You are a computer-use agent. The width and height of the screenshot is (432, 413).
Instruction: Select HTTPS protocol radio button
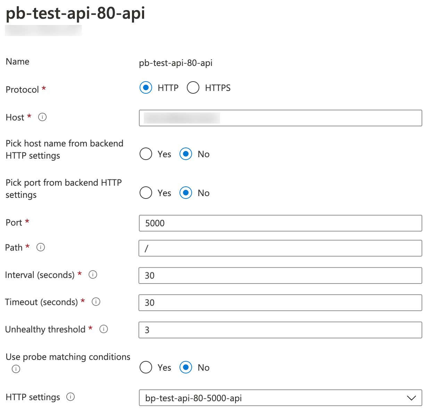(193, 88)
